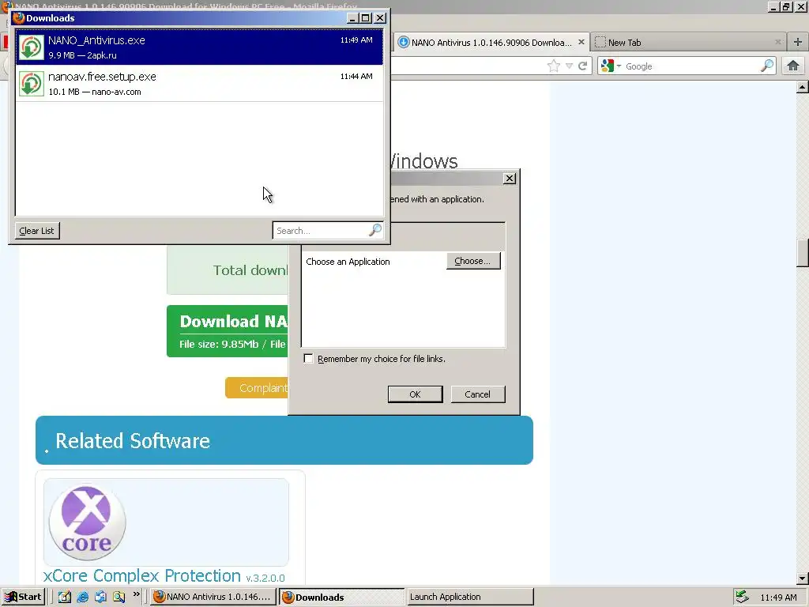Minimize the Downloads window
809x607 pixels.
coord(352,18)
